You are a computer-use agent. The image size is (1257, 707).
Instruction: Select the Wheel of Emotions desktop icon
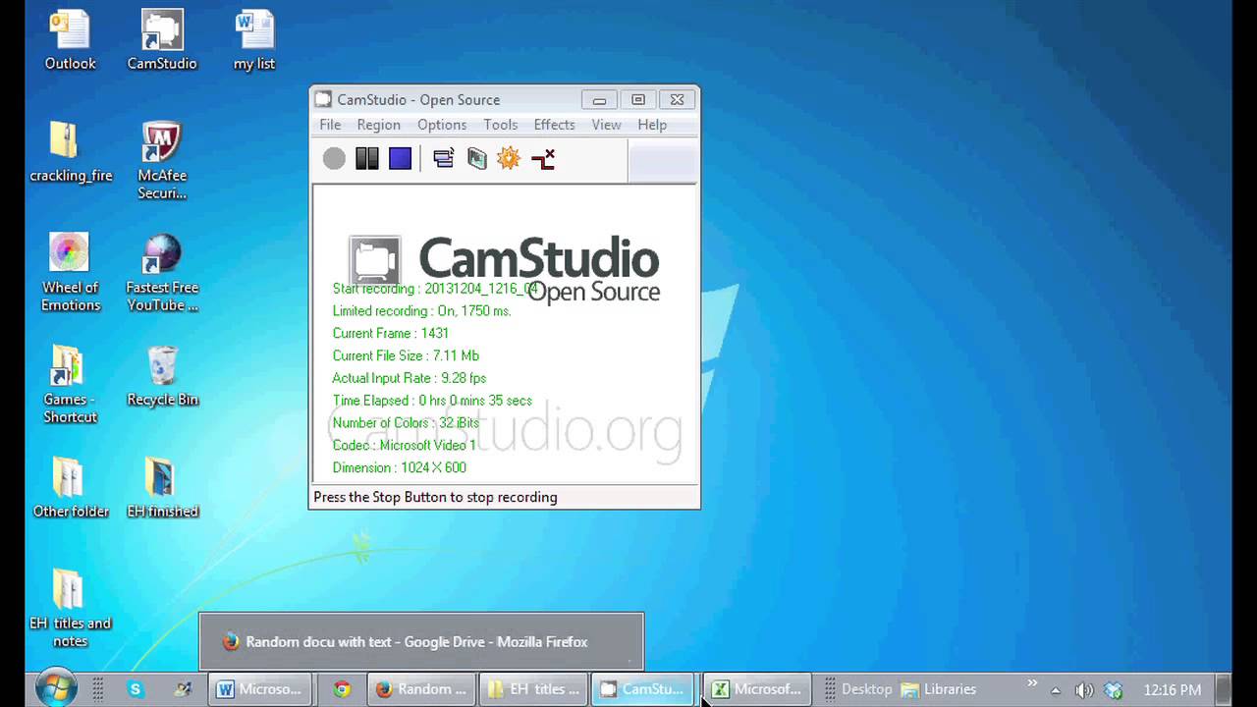click(x=70, y=272)
